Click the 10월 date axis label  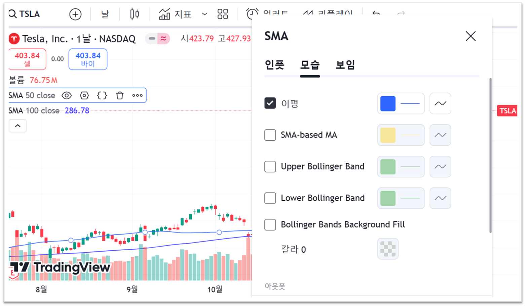215,289
